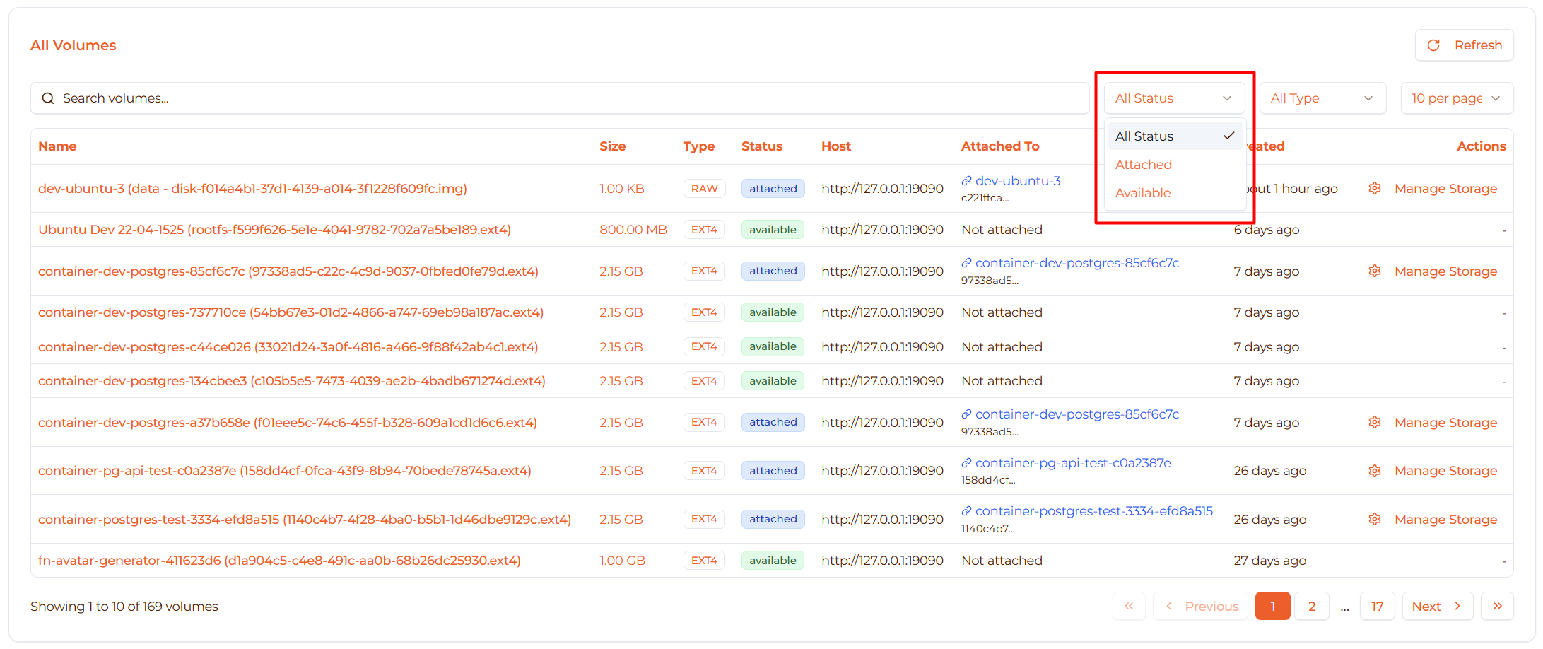Viewport: 1543px width, 649px height.
Task: Click the search magnifier icon
Action: (48, 98)
